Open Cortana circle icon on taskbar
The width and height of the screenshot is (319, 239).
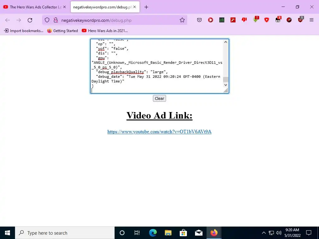click(x=122, y=233)
